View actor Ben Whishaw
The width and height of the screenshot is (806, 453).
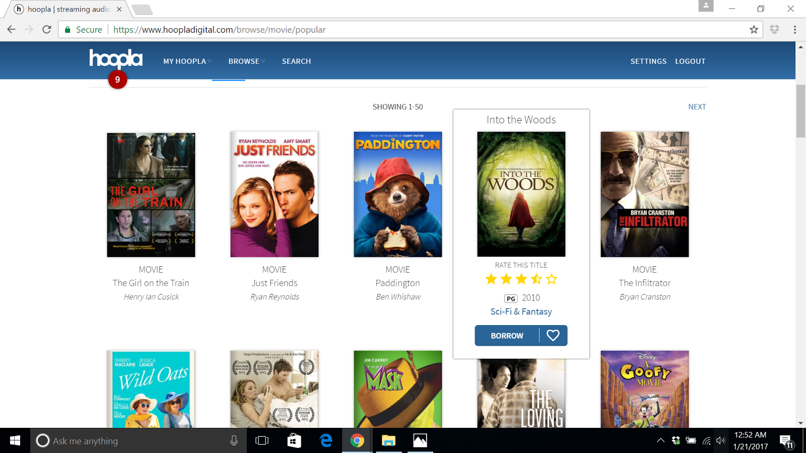tap(398, 297)
